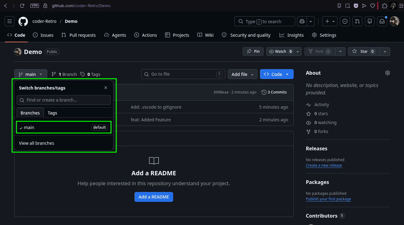Expand the Fork options dropdown arrow

pyautogui.click(x=340, y=52)
